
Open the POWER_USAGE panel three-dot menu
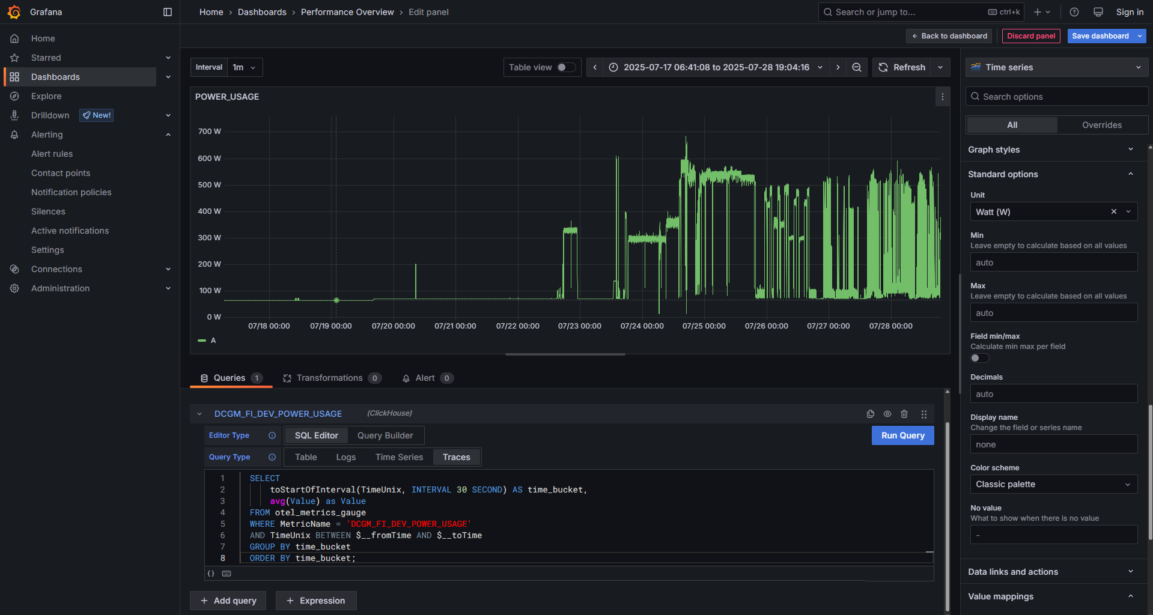942,97
